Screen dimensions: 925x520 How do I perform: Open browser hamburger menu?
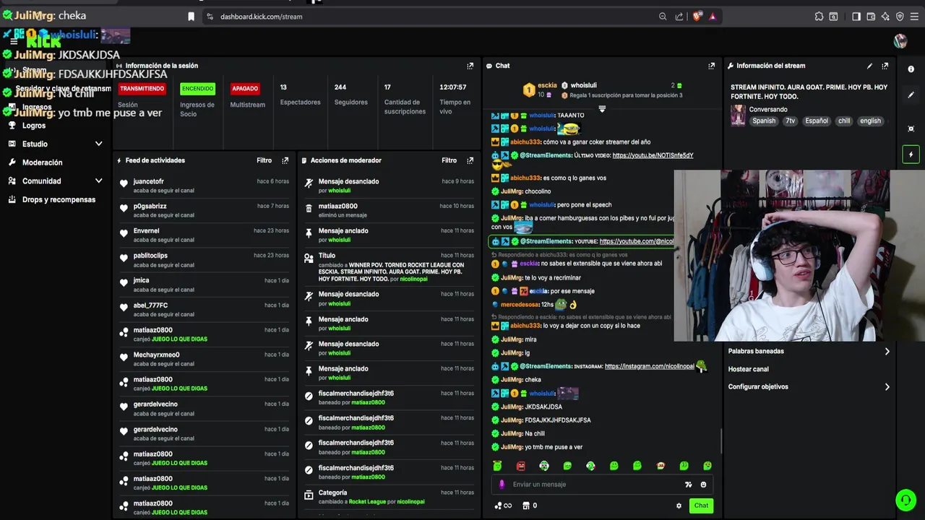pyautogui.click(x=915, y=17)
